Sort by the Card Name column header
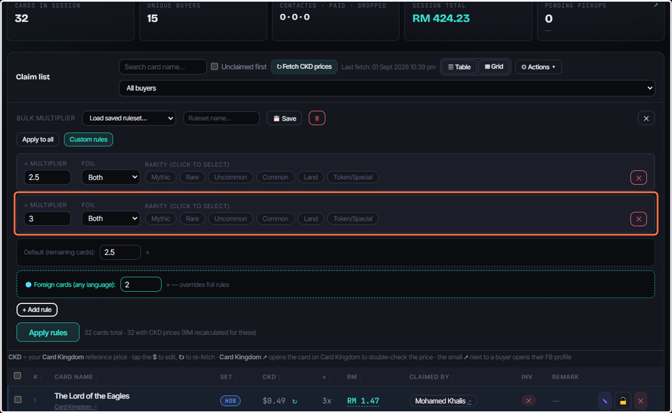This screenshot has width=672, height=413. 76,377
